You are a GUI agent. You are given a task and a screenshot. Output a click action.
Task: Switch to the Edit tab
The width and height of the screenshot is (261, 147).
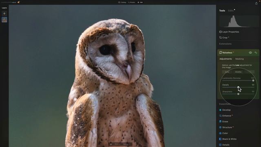140,2
